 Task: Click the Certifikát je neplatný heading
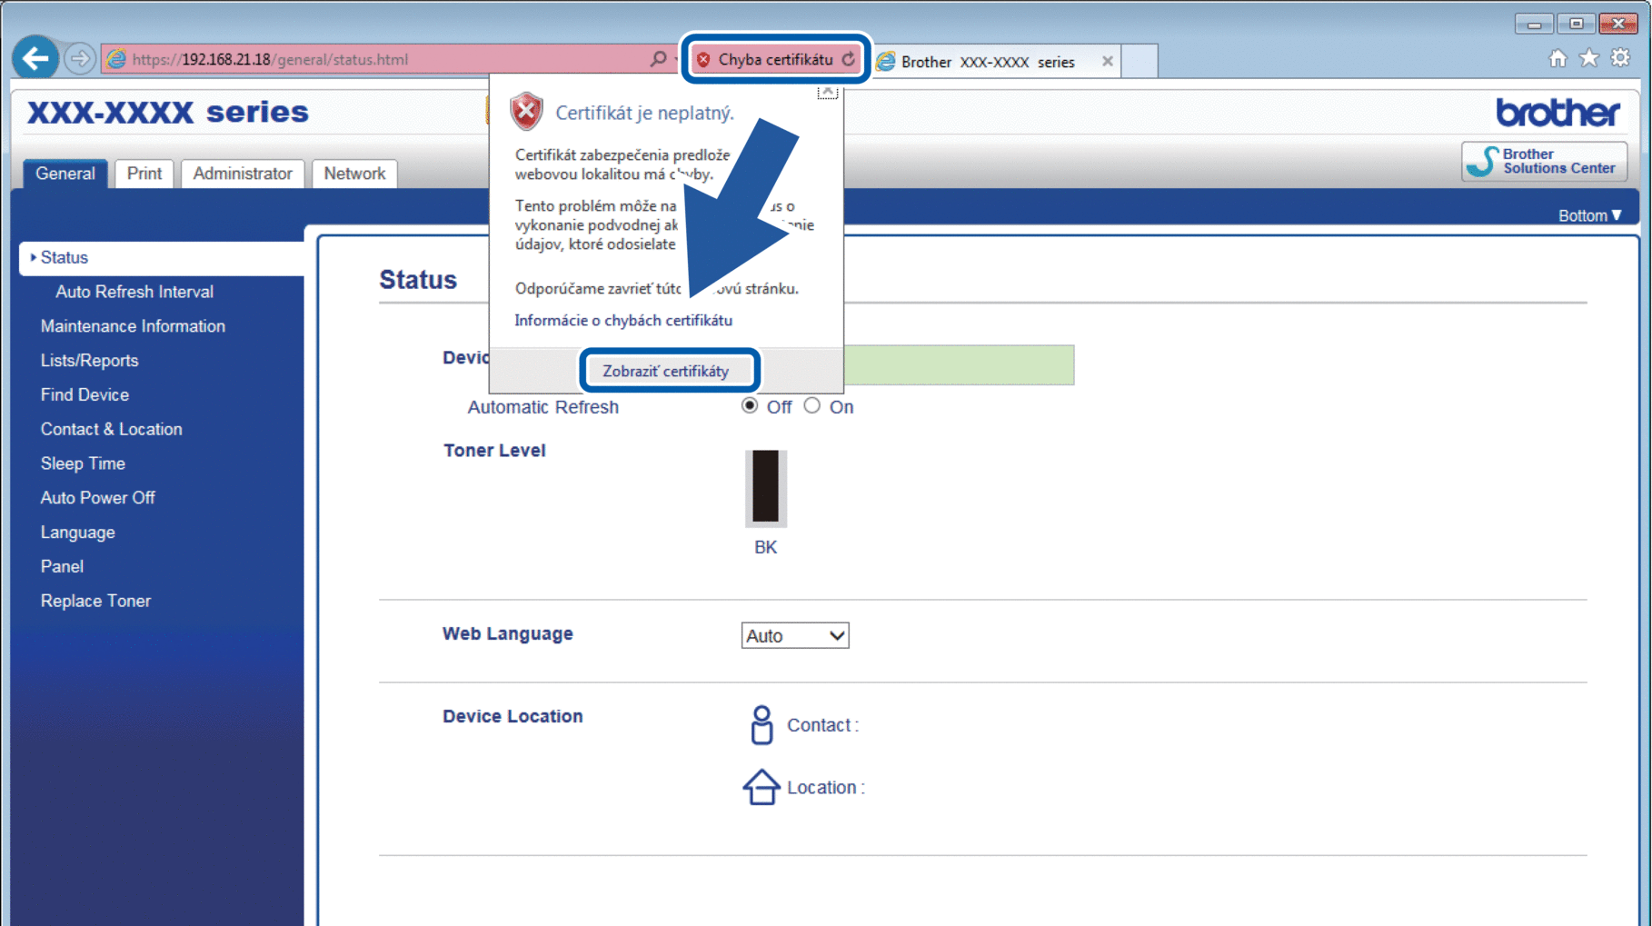(644, 113)
